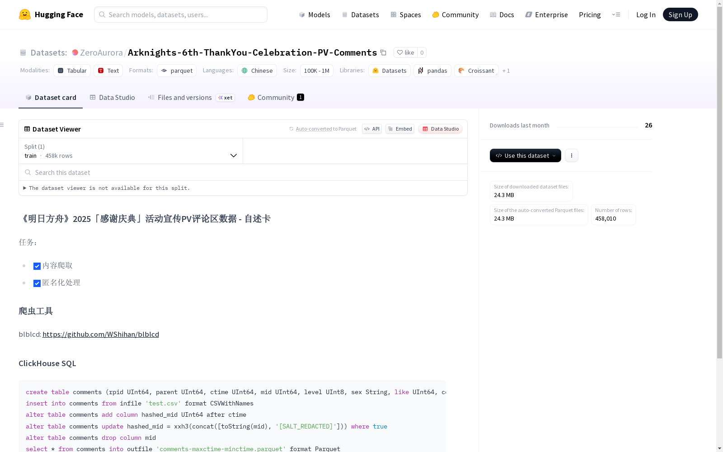Open the Pricing link

click(x=590, y=14)
